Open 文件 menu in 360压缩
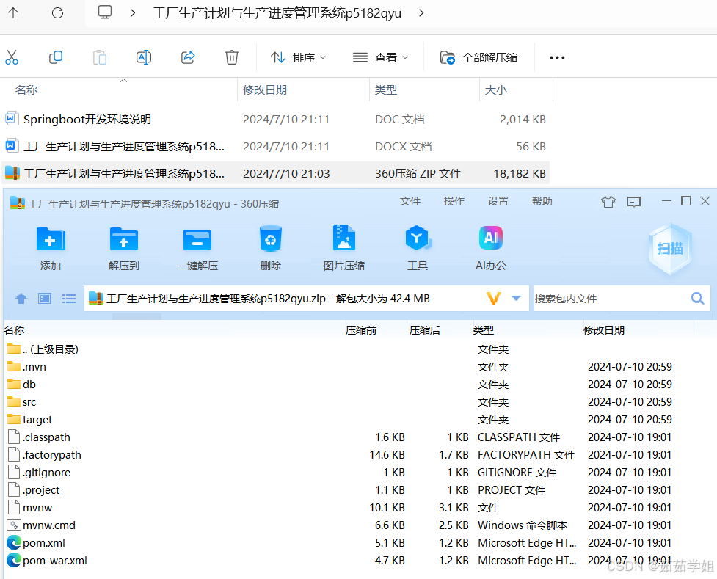This screenshot has height=579, width=717. click(x=410, y=201)
